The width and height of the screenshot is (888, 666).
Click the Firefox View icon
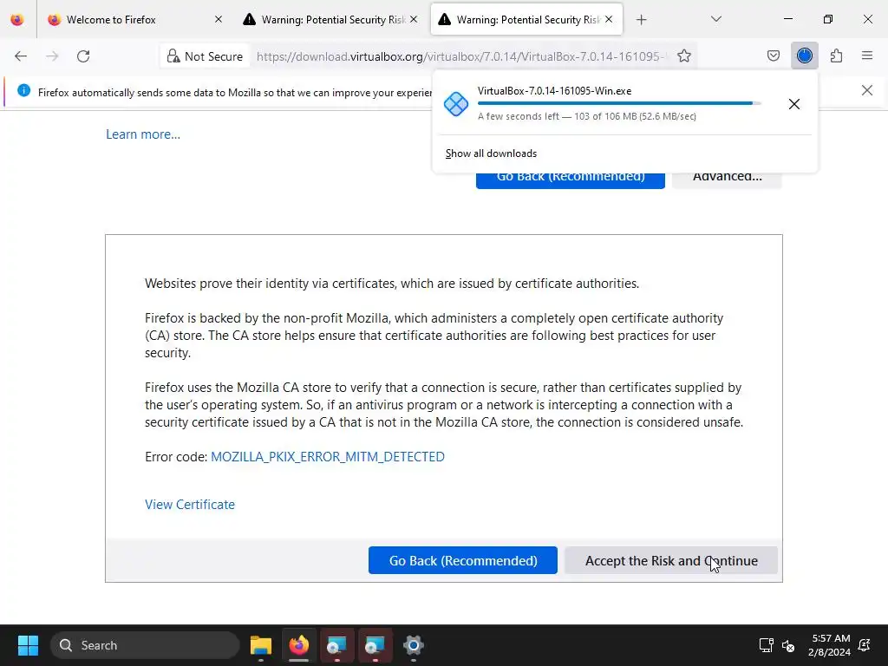click(x=17, y=20)
